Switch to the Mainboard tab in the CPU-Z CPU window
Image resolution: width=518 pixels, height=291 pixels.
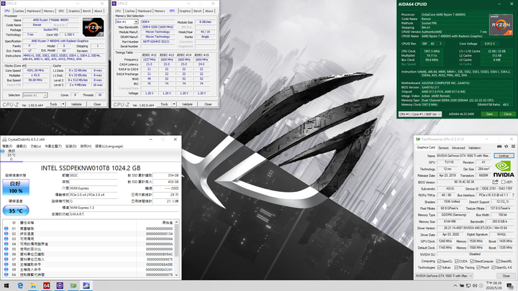[34, 11]
